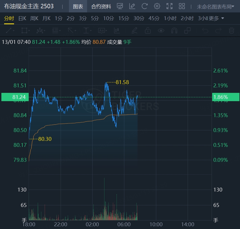Open the multi-chart grid layout icon

click(182, 6)
